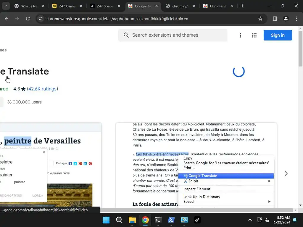Open a new browser tab
The height and width of the screenshot is (227, 303).
coord(242,6)
